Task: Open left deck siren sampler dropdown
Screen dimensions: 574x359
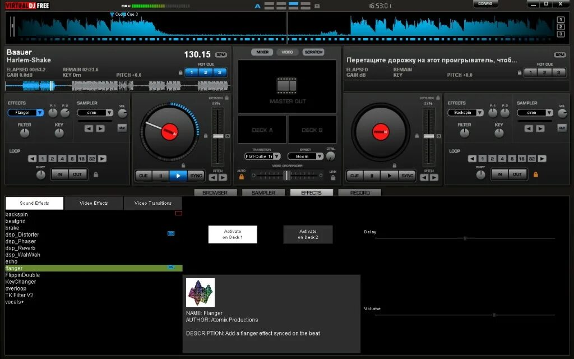Action: 109,113
